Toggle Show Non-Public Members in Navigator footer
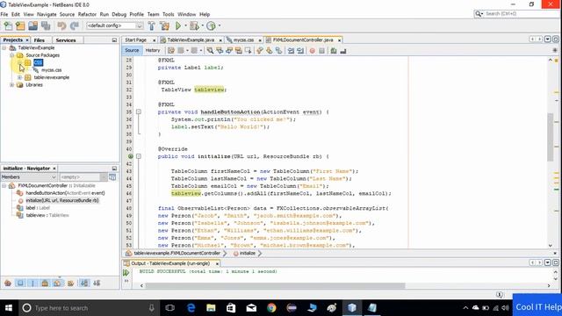The width and height of the screenshot is (562, 316). pyautogui.click(x=45, y=283)
